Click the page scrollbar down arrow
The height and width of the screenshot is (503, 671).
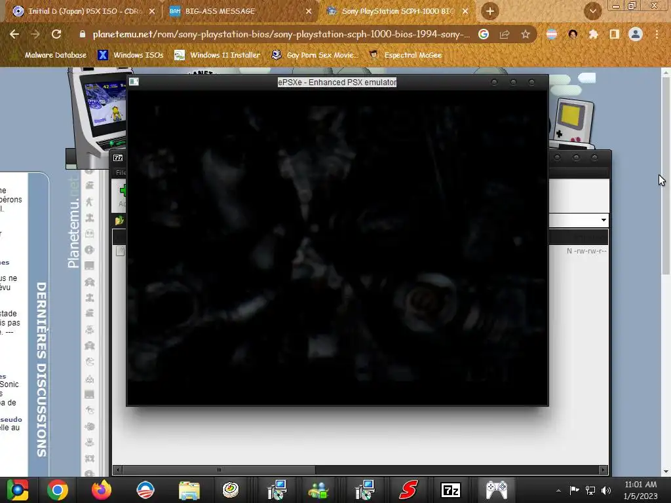pyautogui.click(x=666, y=472)
